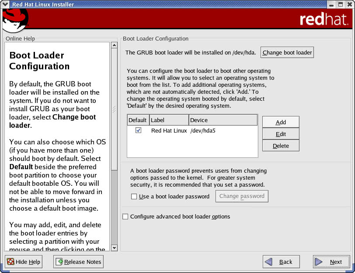The width and height of the screenshot is (355, 273).
Task: Click the Next arrow icon
Action: click(319, 262)
